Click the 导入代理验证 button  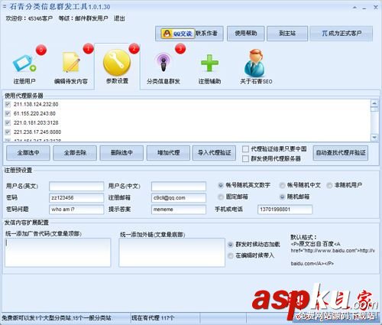pos(214,153)
